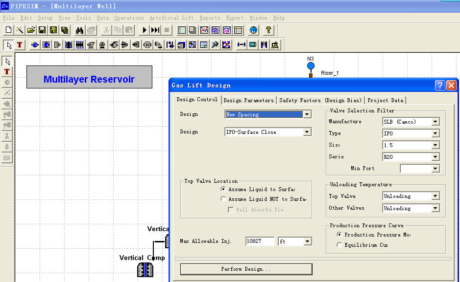Select Assume Liquid NOT to Surface option

tap(223, 199)
